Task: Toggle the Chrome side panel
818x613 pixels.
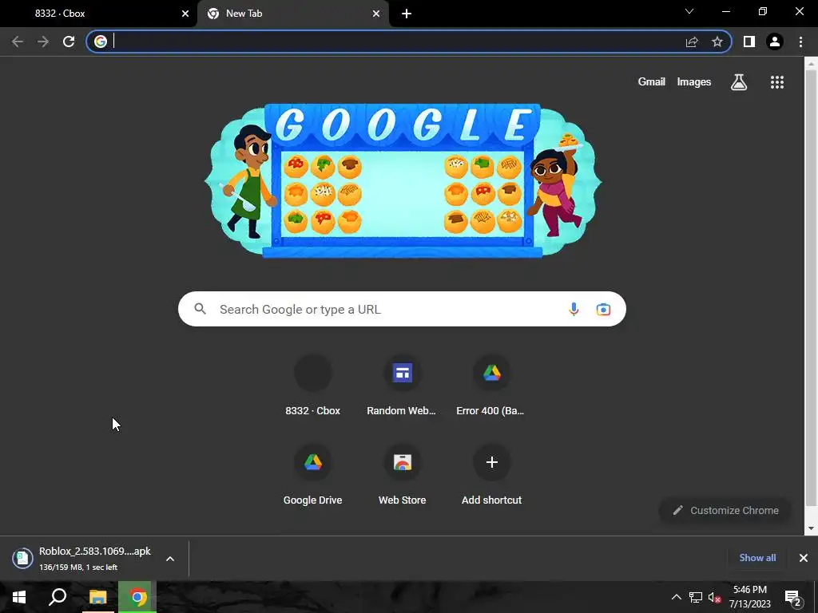Action: [x=749, y=42]
